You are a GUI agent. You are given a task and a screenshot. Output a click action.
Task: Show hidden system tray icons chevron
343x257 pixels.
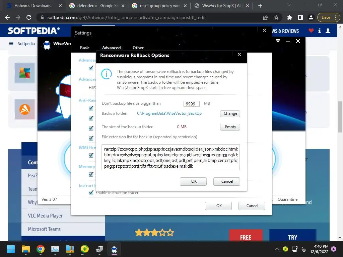pos(277,249)
